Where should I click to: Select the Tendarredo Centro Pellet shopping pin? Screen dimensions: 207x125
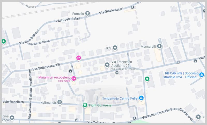pos(141,98)
